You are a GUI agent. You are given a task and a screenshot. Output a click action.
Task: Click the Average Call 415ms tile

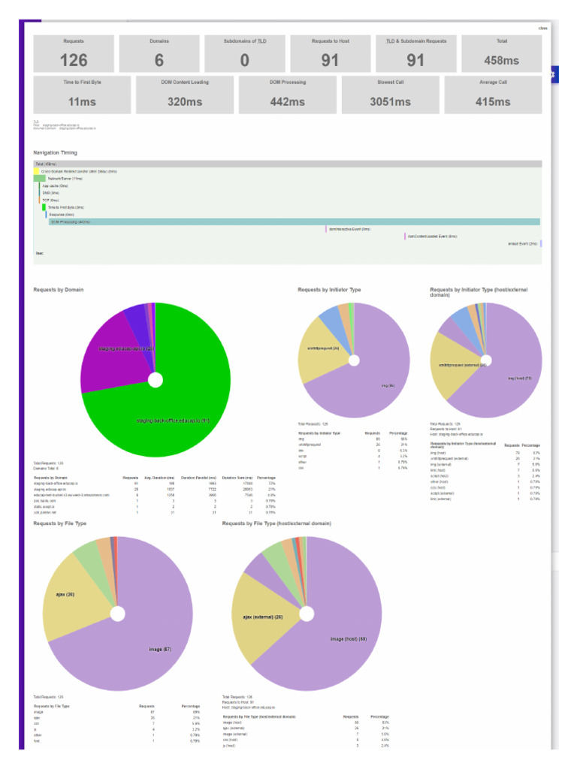(x=493, y=95)
